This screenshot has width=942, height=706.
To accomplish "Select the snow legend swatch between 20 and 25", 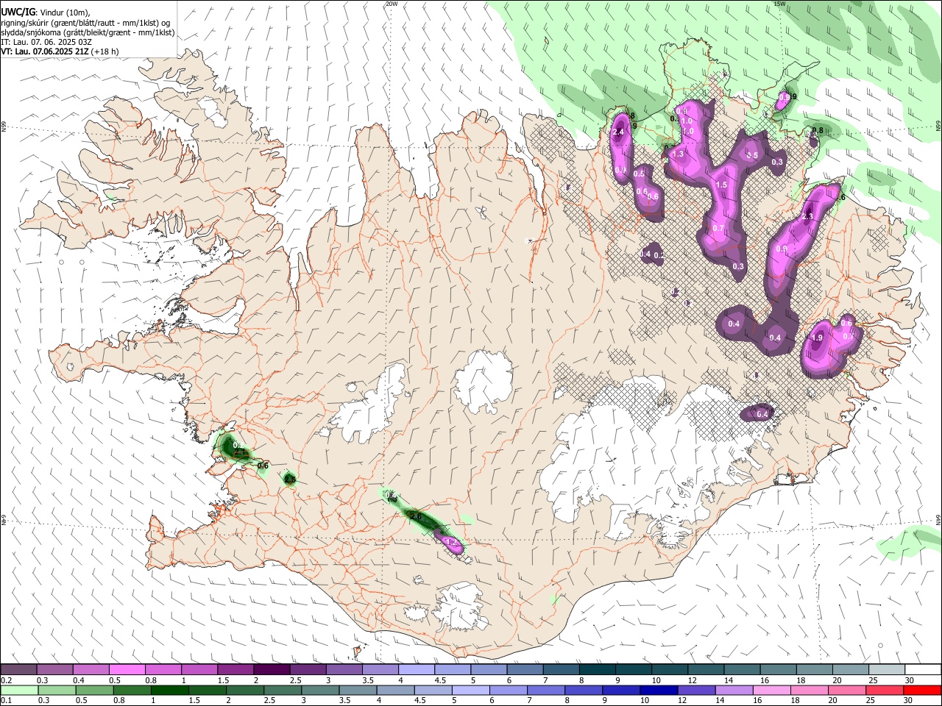I will tap(851, 670).
